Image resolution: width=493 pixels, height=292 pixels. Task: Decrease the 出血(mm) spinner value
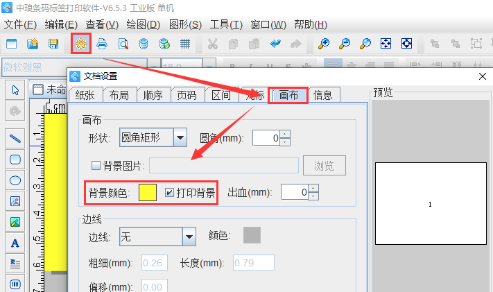tap(313, 196)
